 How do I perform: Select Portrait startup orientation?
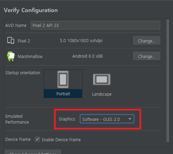click(63, 84)
